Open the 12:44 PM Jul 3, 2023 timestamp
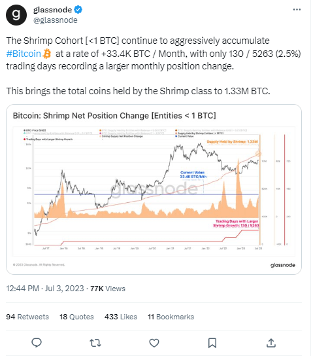 45,289
